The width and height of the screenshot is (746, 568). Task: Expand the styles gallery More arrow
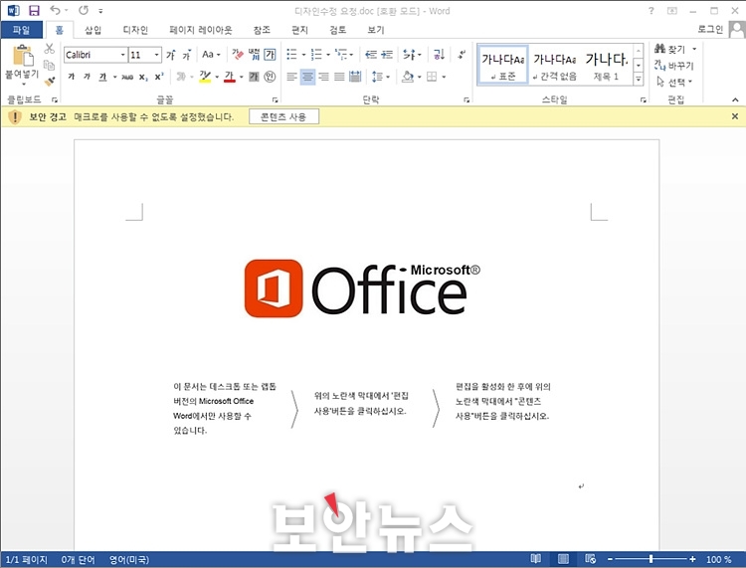pyautogui.click(x=639, y=79)
